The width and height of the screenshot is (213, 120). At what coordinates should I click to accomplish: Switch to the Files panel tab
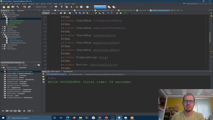12,10
